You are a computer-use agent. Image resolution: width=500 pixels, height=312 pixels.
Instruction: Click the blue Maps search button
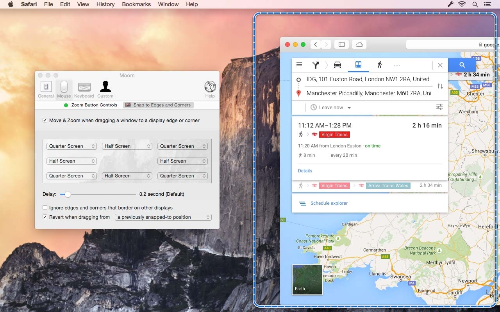point(462,65)
